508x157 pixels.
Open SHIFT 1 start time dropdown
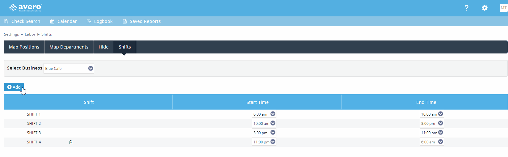(x=264, y=114)
